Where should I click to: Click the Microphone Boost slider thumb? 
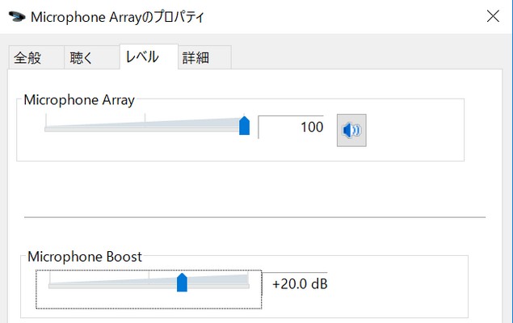coord(182,282)
